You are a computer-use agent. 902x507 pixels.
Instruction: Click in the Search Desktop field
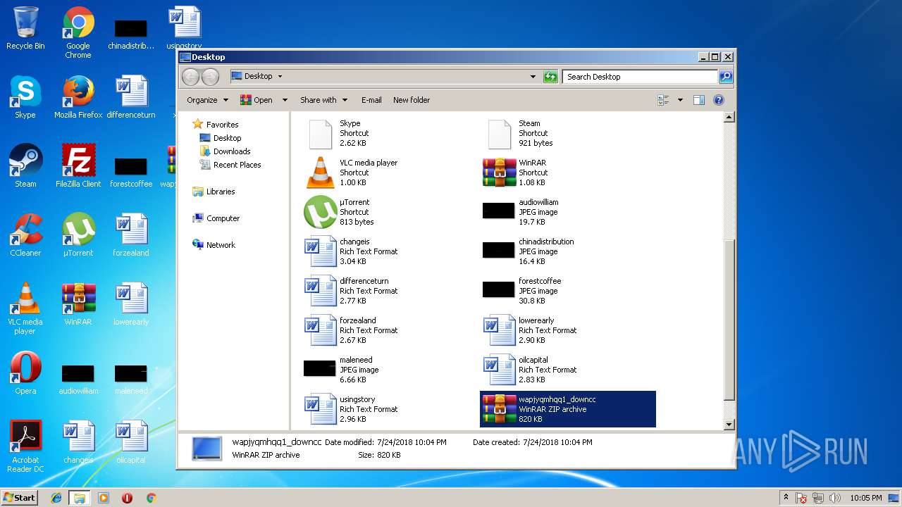pyautogui.click(x=641, y=77)
